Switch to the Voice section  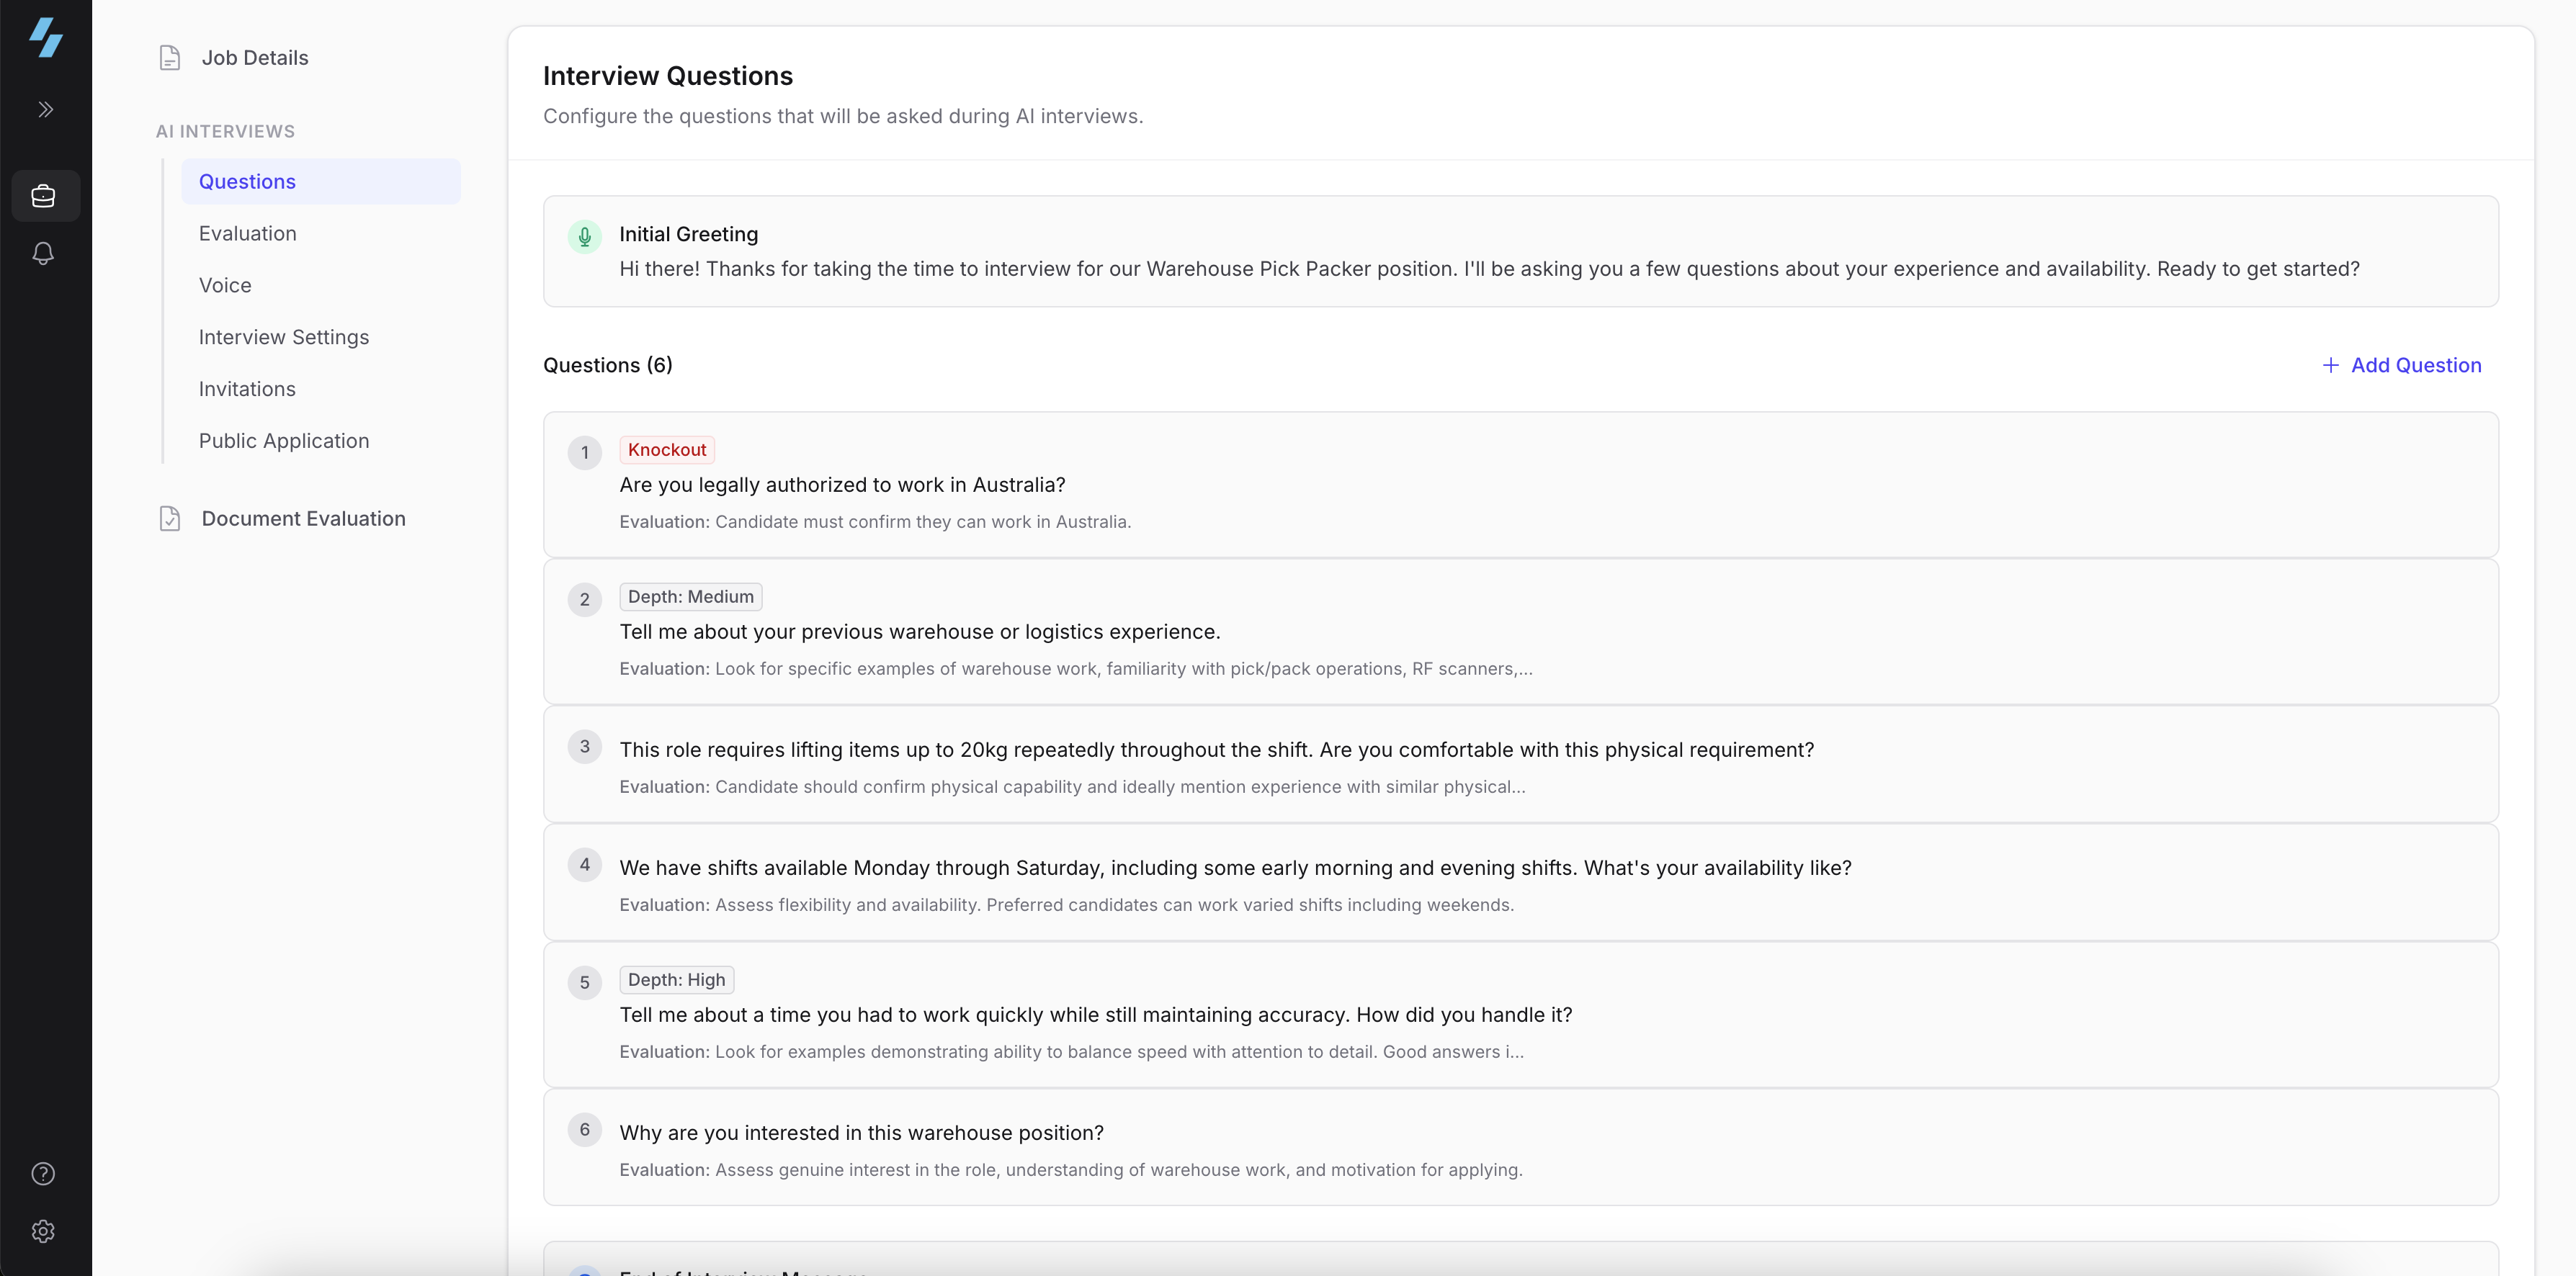(224, 285)
